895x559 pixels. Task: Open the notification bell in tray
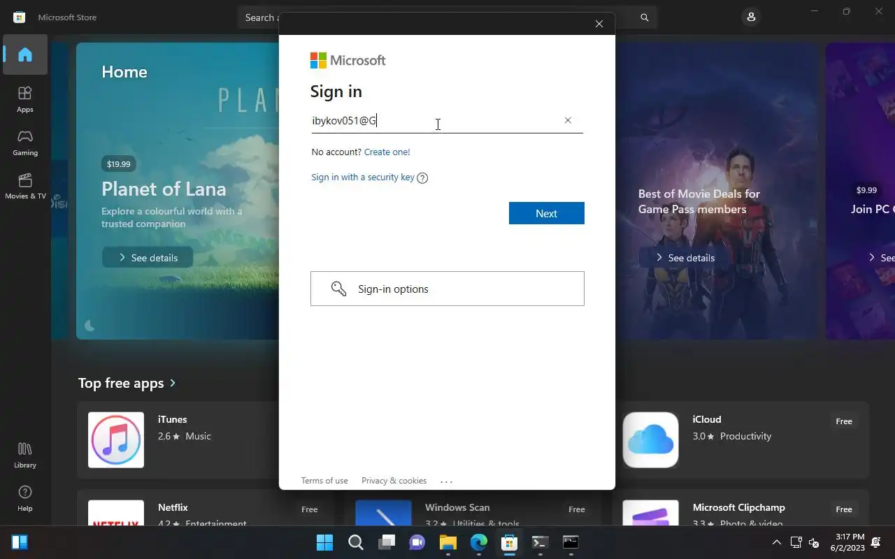(876, 542)
